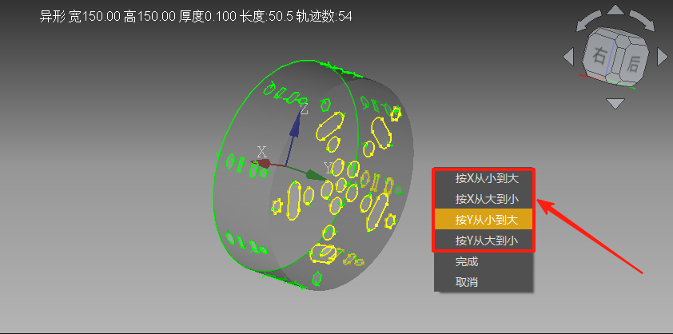This screenshot has height=334, width=673.
Task: Click the view cube's downward tilt arrow
Action: click(x=615, y=103)
